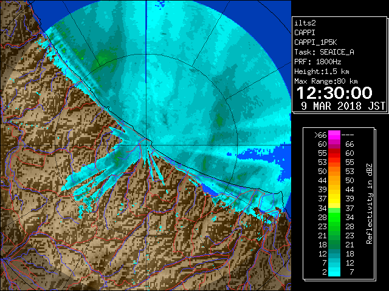Click the "CAPPI_1P5K" product name

[x=315, y=42]
